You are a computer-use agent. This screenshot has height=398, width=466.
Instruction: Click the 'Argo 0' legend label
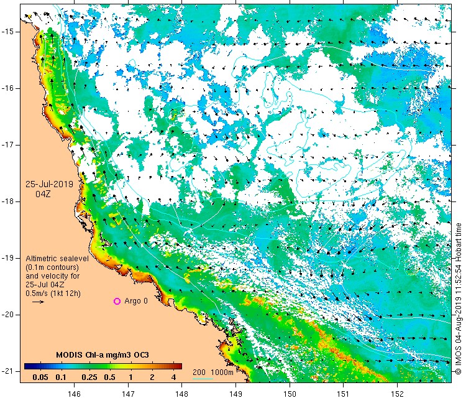pos(136,301)
